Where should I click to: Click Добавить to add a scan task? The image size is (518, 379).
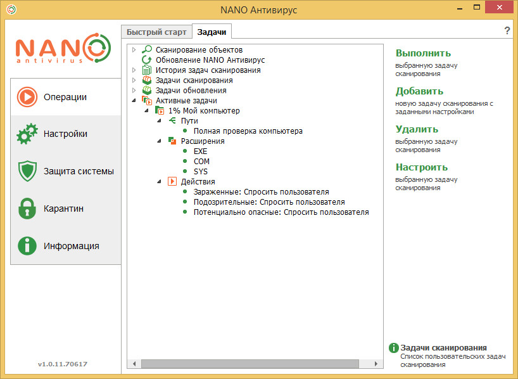420,91
